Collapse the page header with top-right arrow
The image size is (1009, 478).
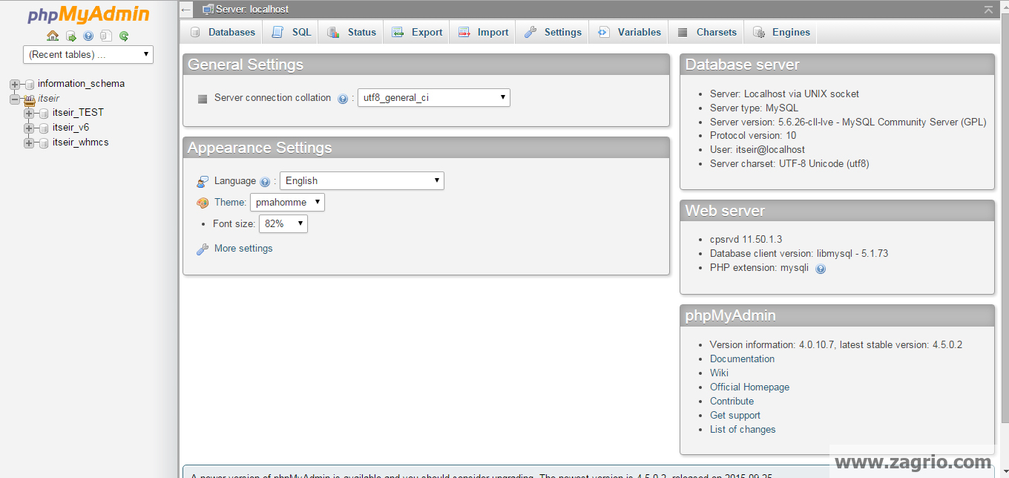pos(988,10)
